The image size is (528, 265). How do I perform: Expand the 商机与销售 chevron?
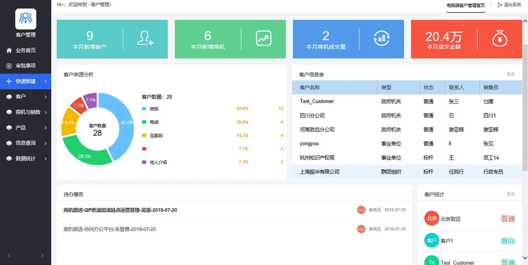click(46, 112)
